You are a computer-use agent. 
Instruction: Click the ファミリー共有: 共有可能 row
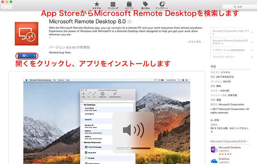(224, 95)
